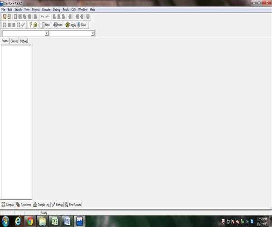Viewport: 272px width, 227px height.
Task: Open Internet Explorer from the taskbar
Action: click(x=18, y=221)
